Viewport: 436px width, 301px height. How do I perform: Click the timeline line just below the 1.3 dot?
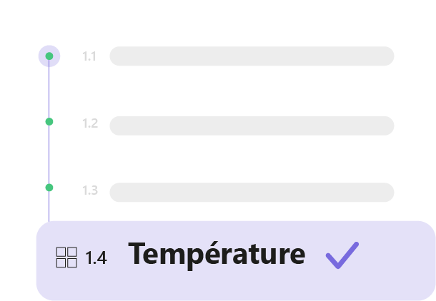(49, 205)
